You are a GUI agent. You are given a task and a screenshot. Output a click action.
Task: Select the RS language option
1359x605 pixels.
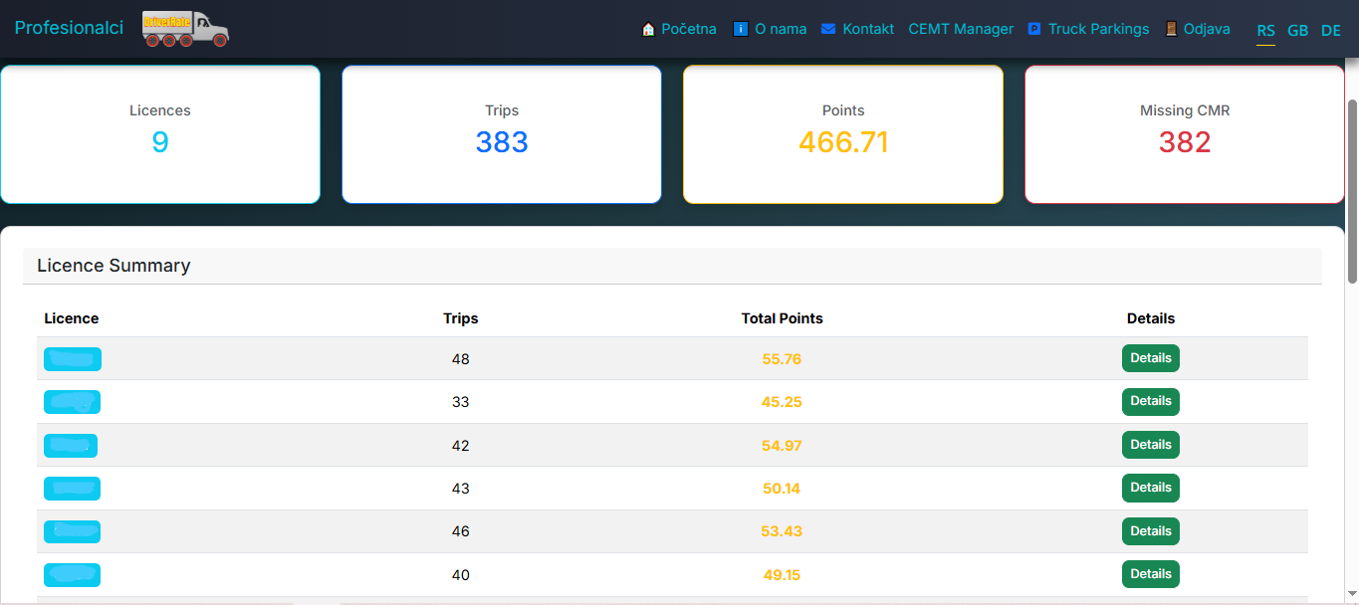click(1265, 30)
